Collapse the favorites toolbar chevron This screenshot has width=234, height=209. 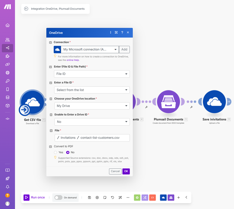[186, 197]
